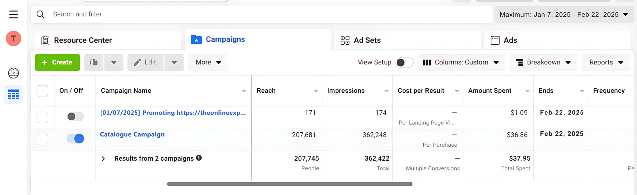Click the Edit pencil button
Screen dimensions: 637x195
(x=145, y=62)
